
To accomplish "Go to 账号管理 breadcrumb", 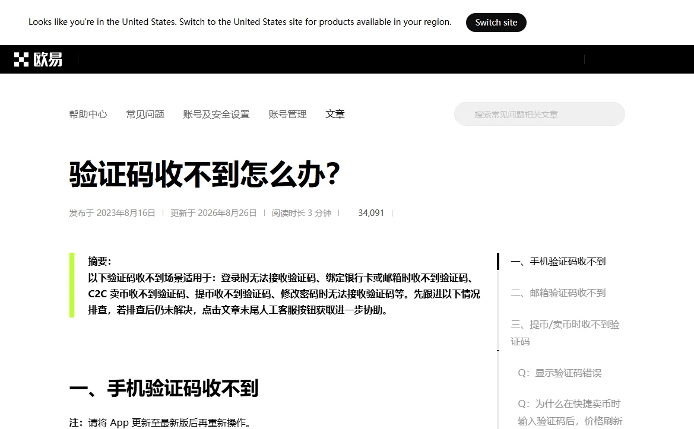I will (288, 114).
